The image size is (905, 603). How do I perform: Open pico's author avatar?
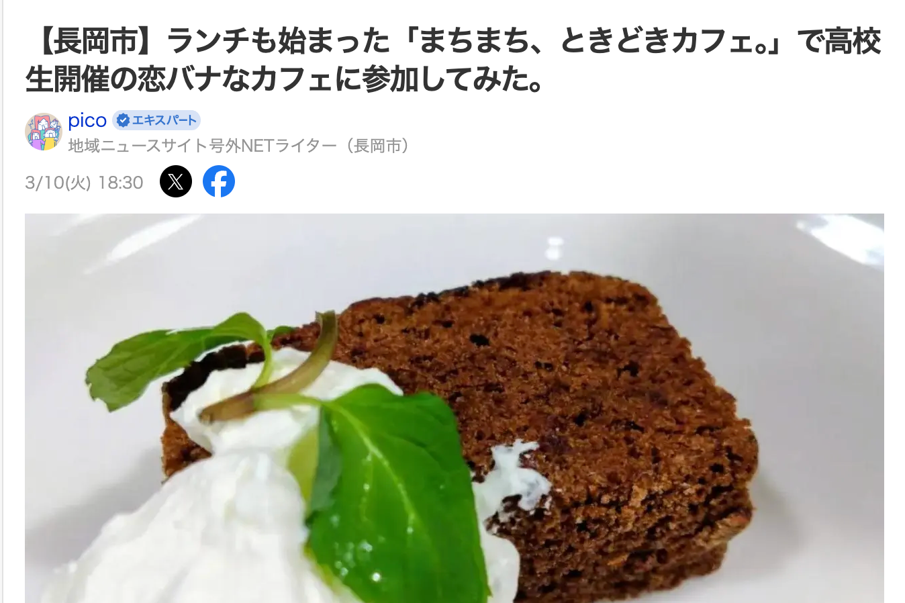(44, 132)
